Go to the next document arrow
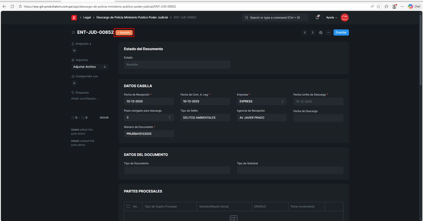 click(313, 32)
